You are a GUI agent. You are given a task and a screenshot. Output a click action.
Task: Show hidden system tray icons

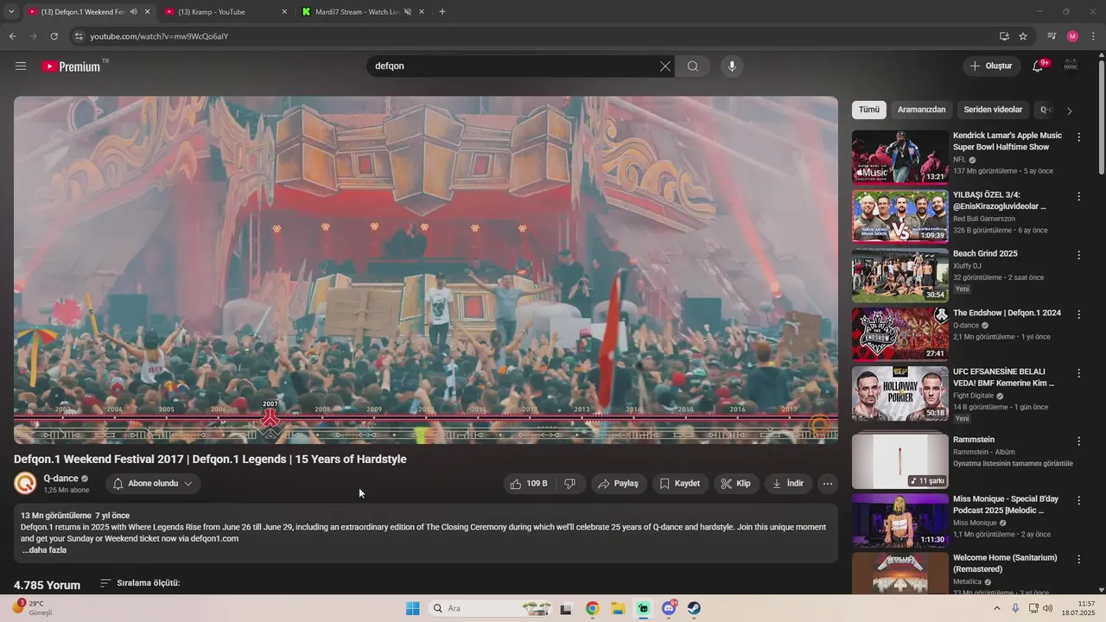tap(997, 608)
